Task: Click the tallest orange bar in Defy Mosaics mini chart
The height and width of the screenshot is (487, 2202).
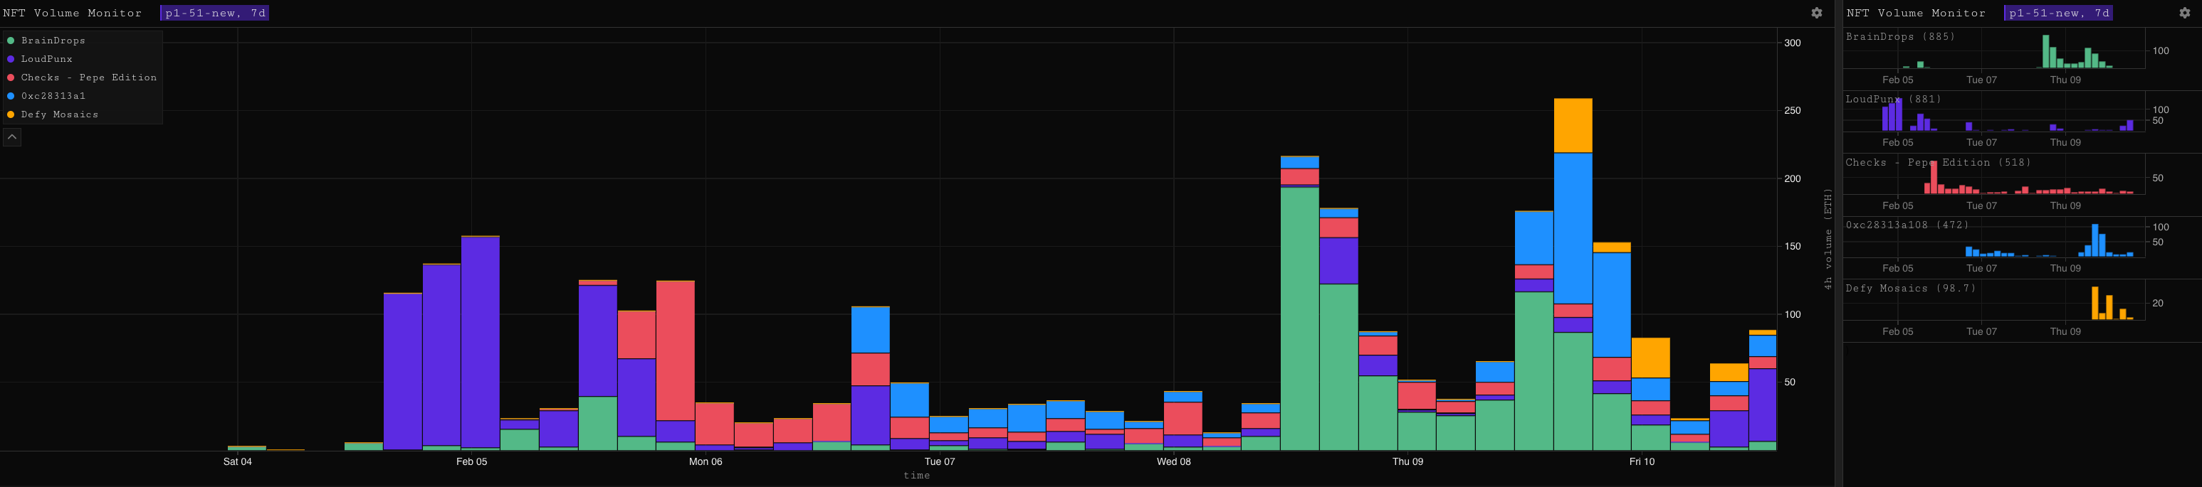Action: pyautogui.click(x=2095, y=303)
